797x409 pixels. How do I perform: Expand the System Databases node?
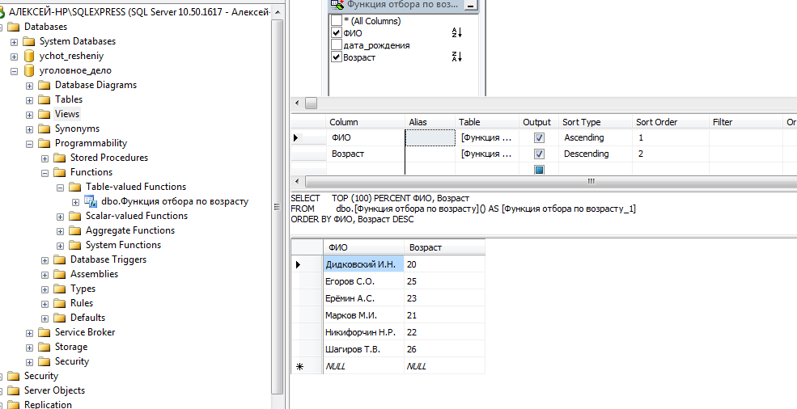click(14, 42)
